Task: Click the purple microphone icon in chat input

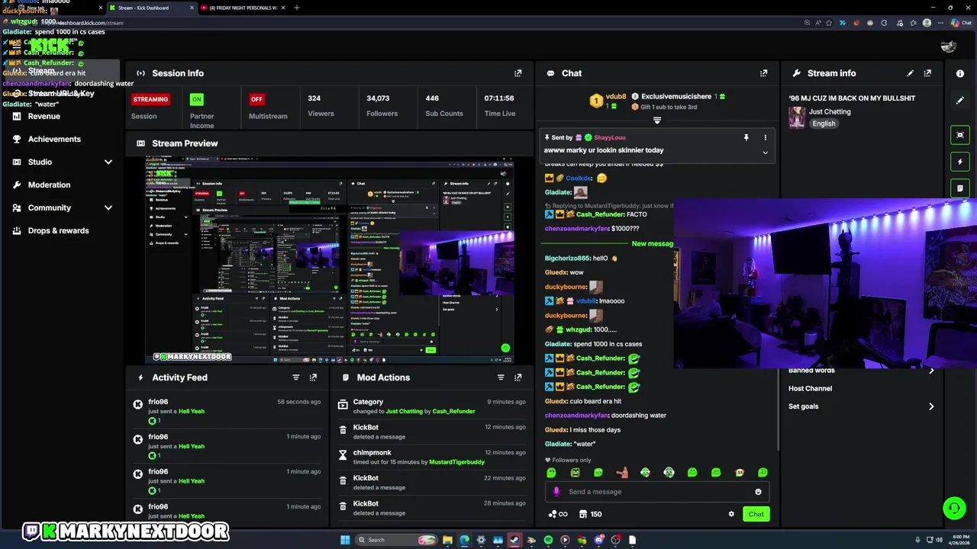Action: coord(556,492)
